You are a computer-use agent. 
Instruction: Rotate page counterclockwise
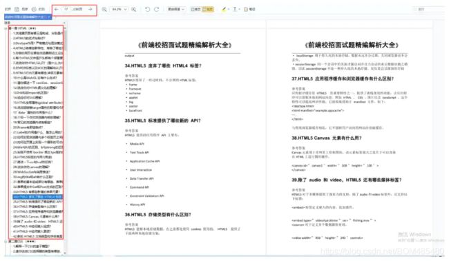(x=147, y=9)
